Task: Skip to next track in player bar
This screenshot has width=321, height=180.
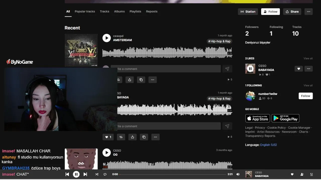Action: point(85,174)
